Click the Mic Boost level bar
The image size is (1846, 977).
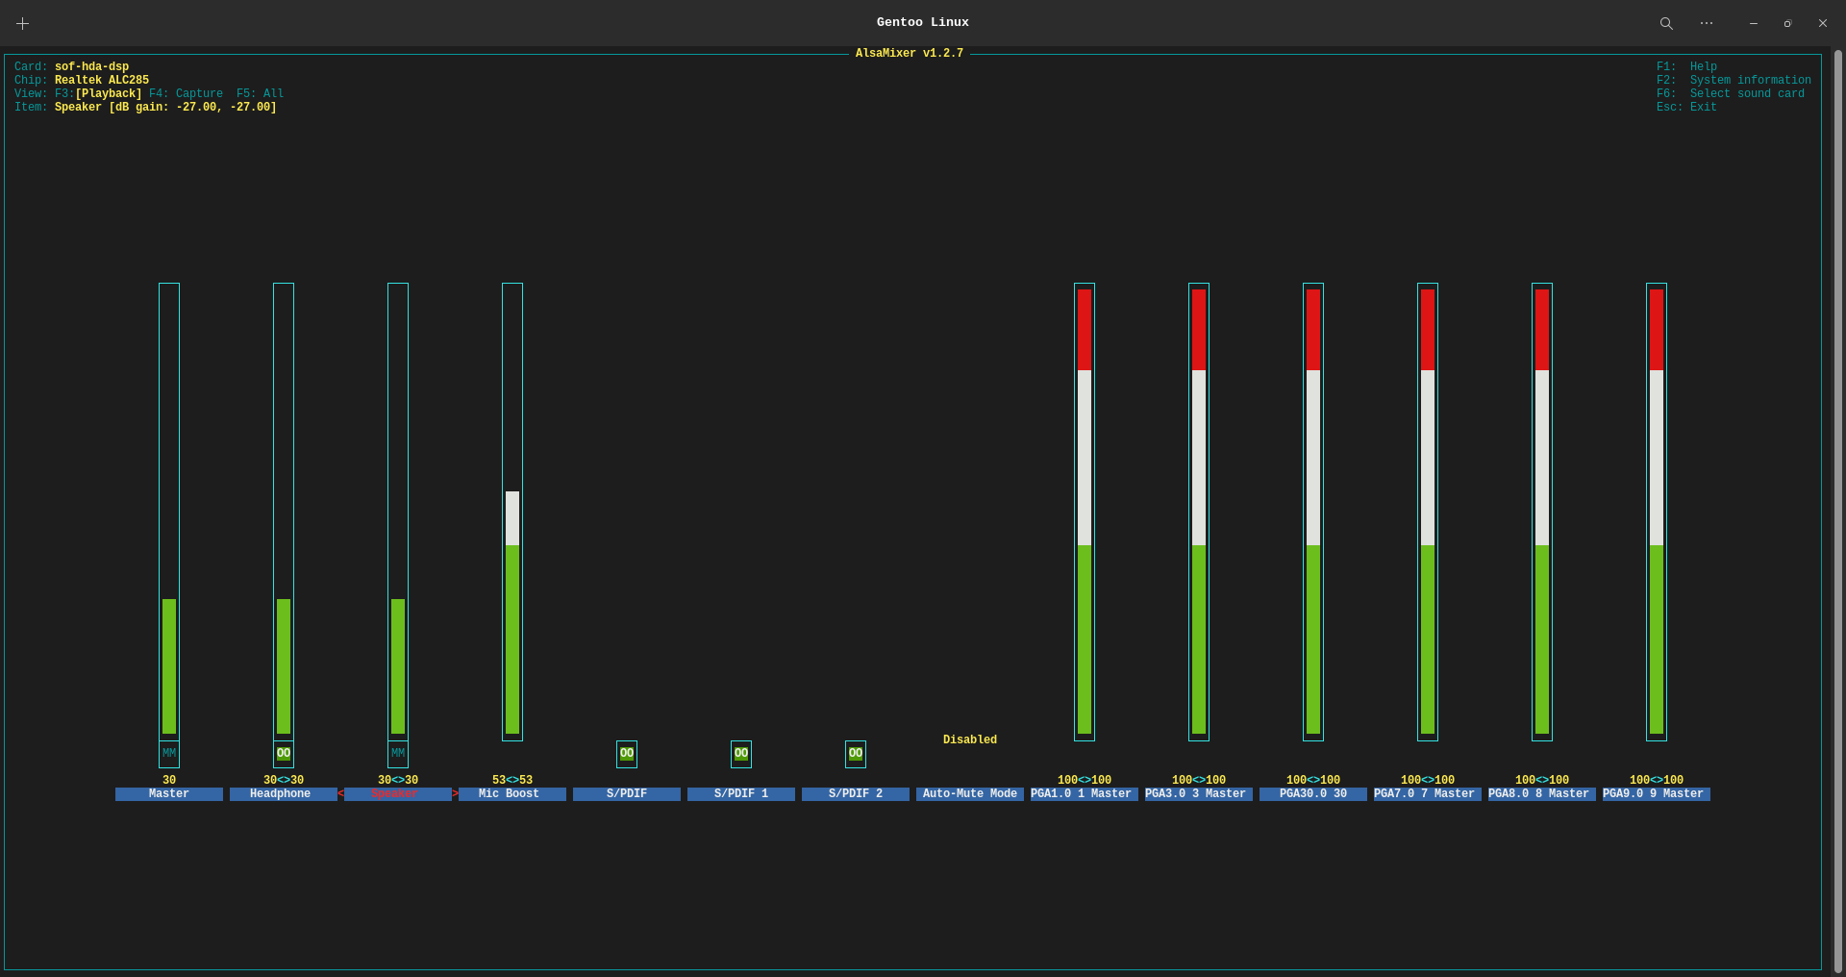pyautogui.click(x=512, y=512)
